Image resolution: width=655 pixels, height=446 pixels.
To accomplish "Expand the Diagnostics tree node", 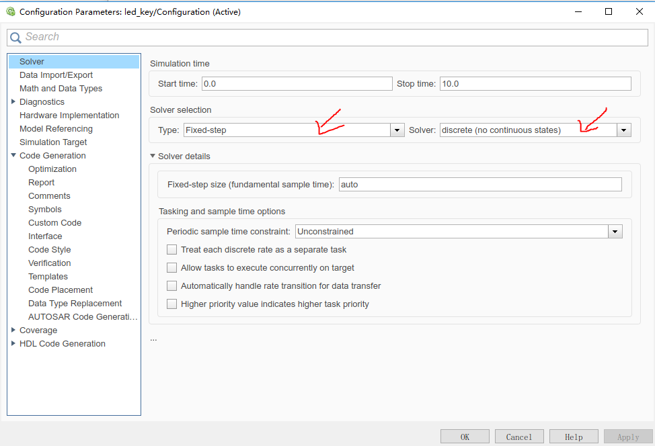I will (x=13, y=101).
